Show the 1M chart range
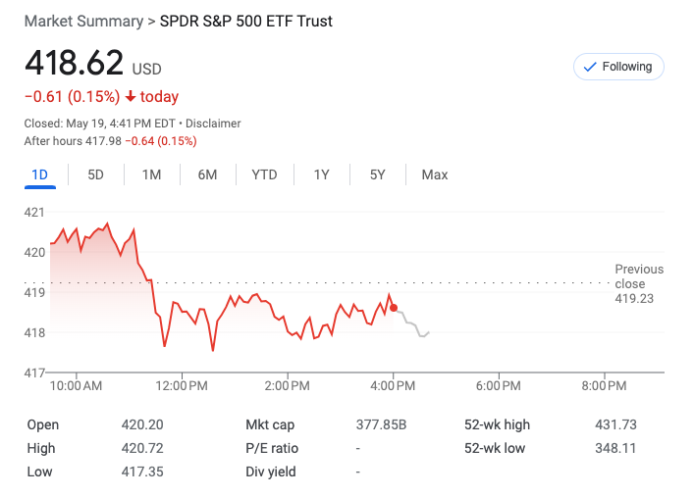This screenshot has width=694, height=497. pyautogui.click(x=151, y=174)
